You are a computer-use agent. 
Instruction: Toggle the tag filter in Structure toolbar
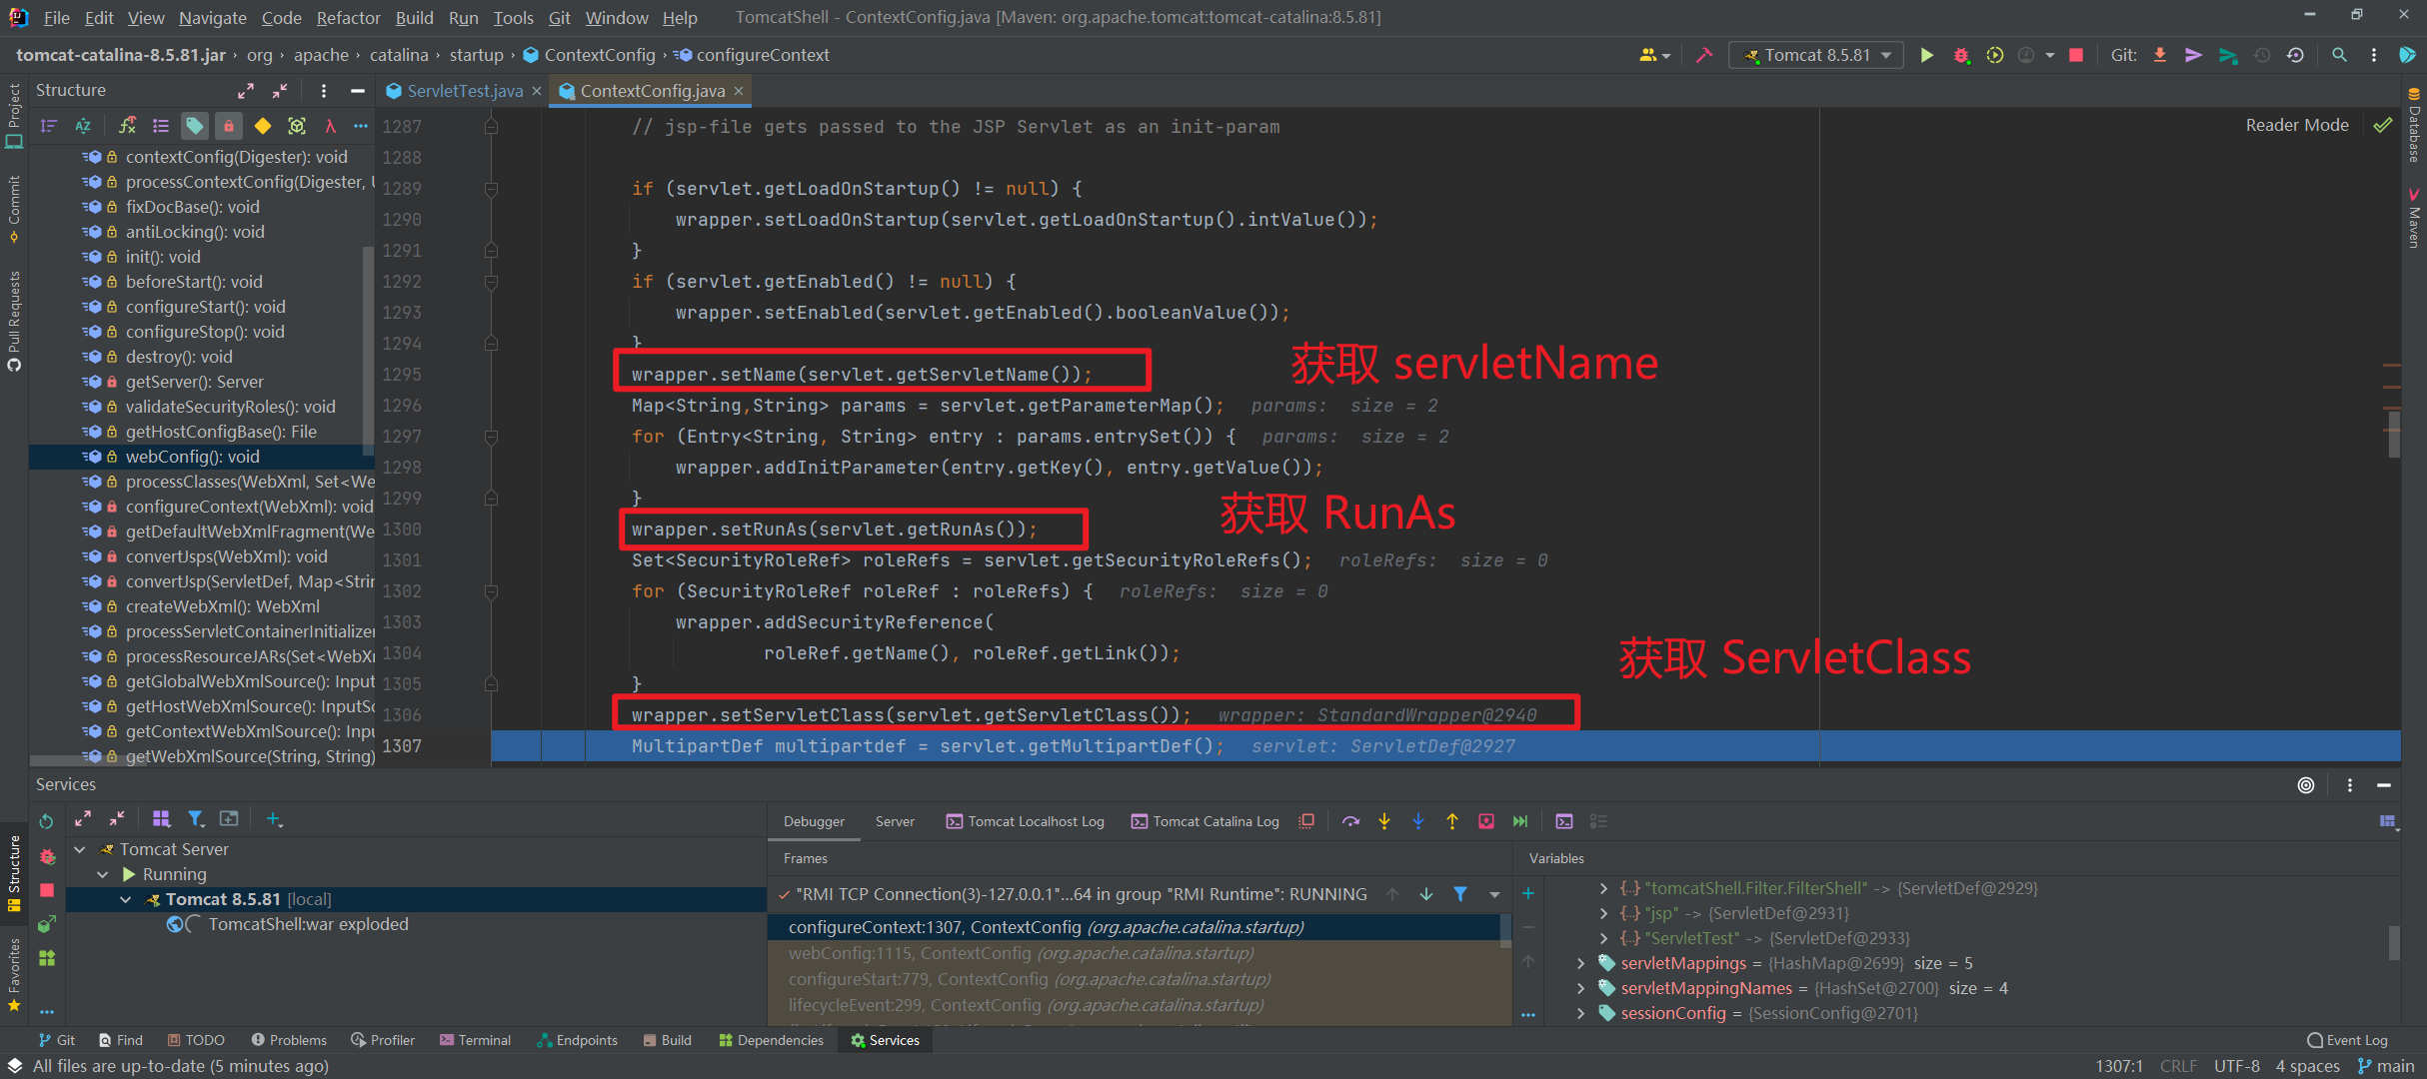(x=195, y=126)
